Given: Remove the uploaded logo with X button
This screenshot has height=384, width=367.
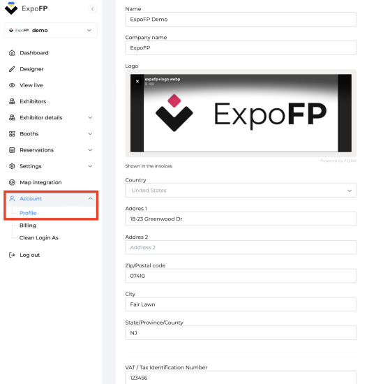Looking at the screenshot, I should [137, 81].
